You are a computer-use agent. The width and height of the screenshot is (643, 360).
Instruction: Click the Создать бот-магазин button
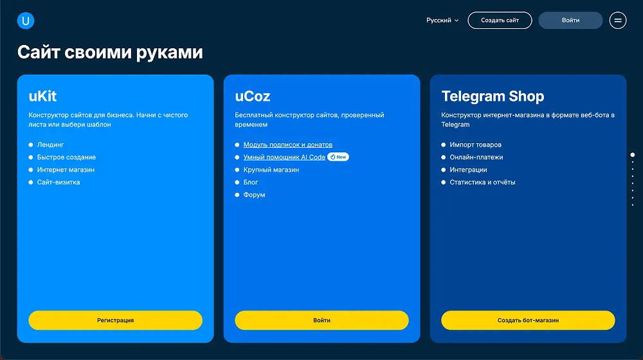[x=528, y=320]
